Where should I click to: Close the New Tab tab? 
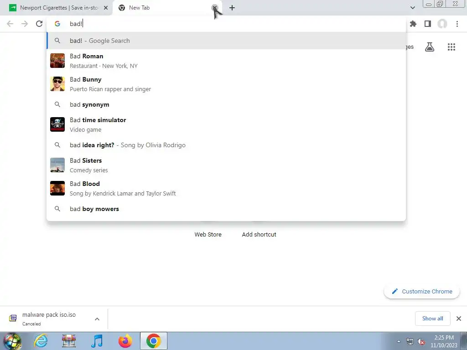click(x=214, y=8)
